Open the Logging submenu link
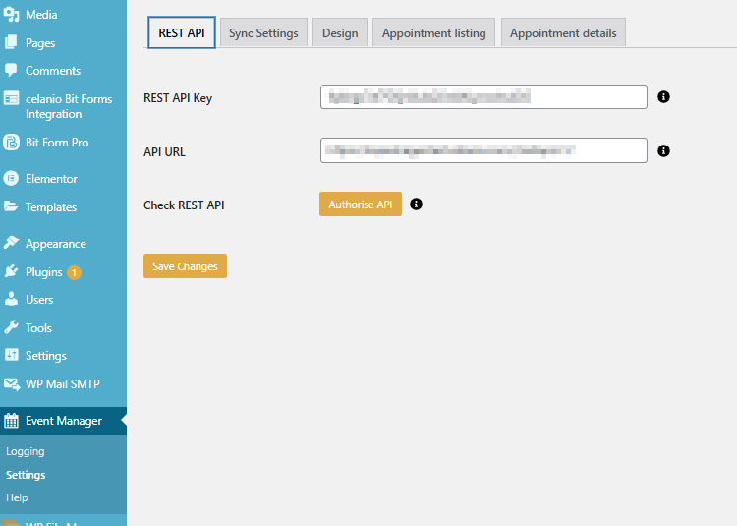 [26, 452]
